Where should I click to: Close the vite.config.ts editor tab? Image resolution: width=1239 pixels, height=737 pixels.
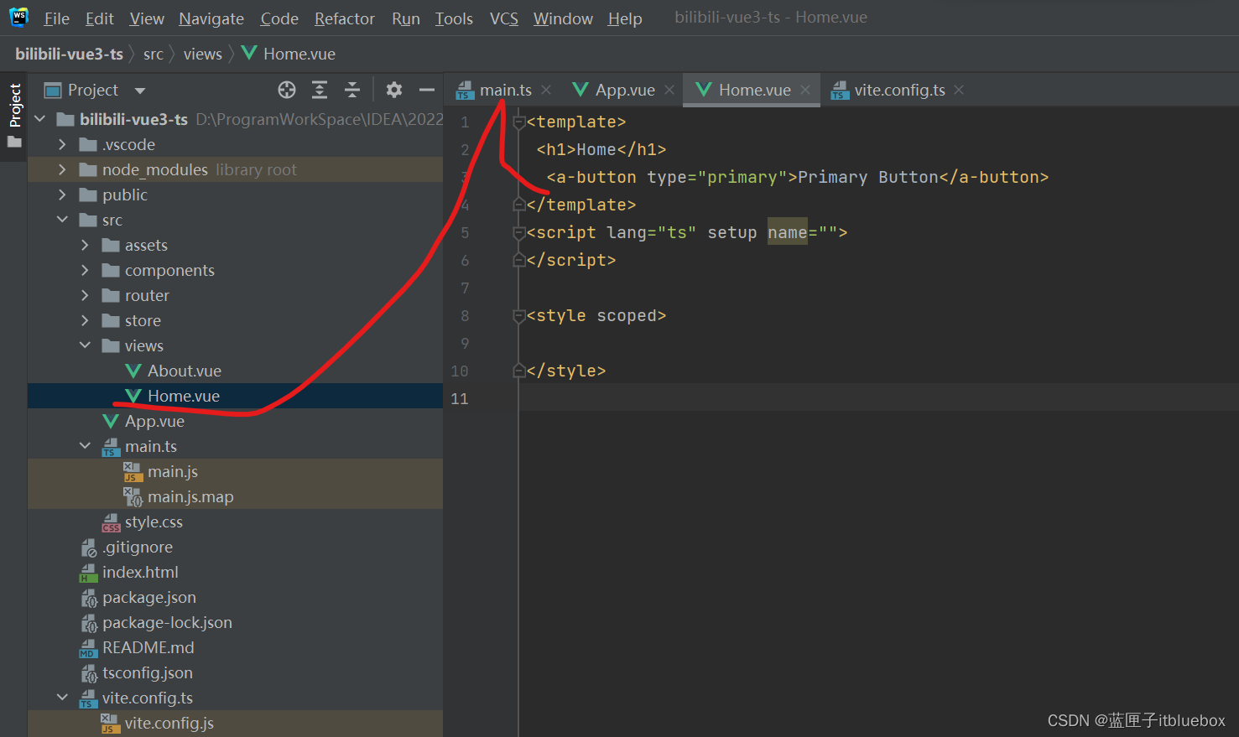click(959, 90)
